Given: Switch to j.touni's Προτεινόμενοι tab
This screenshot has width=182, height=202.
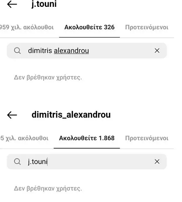Looking at the screenshot, I should point(146,28).
